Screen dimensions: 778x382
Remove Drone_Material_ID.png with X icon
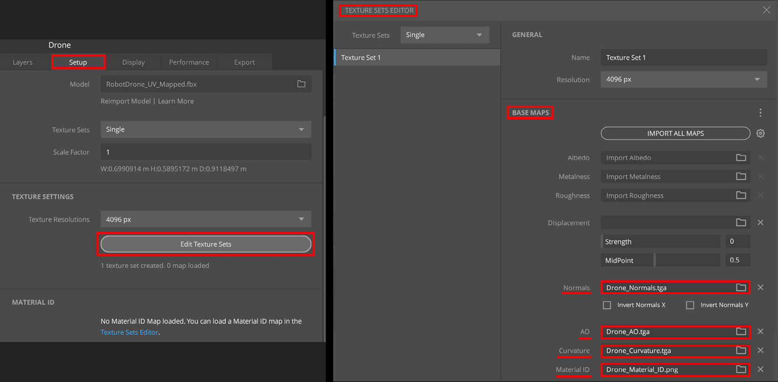[x=761, y=369]
